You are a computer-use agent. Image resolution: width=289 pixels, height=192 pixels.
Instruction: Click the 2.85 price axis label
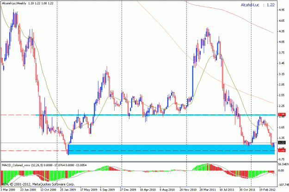tap(282, 84)
